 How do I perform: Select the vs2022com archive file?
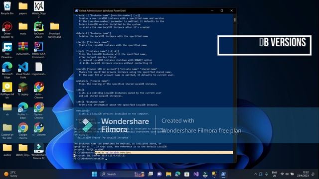(x=23, y=49)
